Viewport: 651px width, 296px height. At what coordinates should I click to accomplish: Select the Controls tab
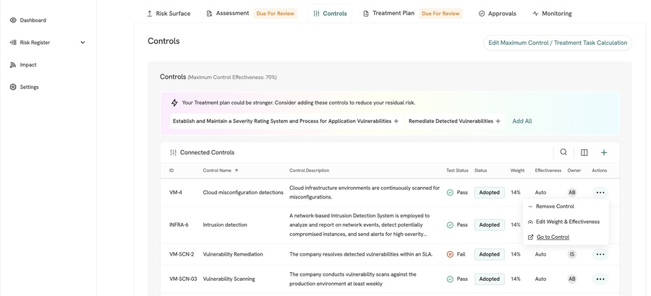click(330, 14)
